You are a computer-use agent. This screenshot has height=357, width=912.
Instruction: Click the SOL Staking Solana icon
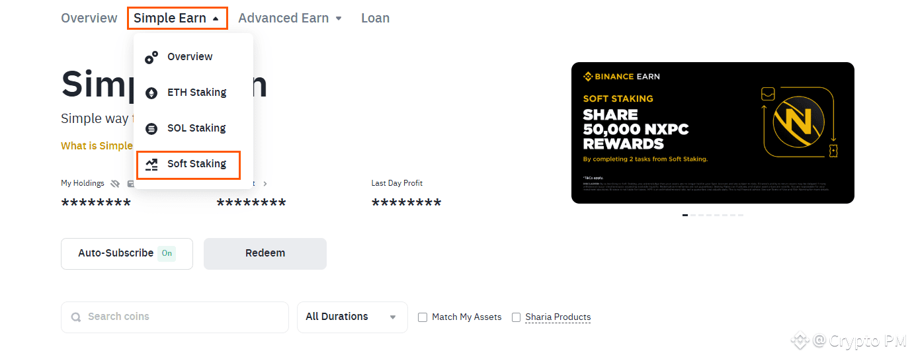[x=151, y=129]
